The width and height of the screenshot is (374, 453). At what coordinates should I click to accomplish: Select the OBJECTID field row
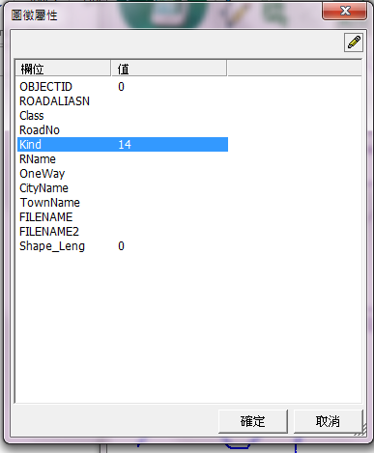pos(123,87)
